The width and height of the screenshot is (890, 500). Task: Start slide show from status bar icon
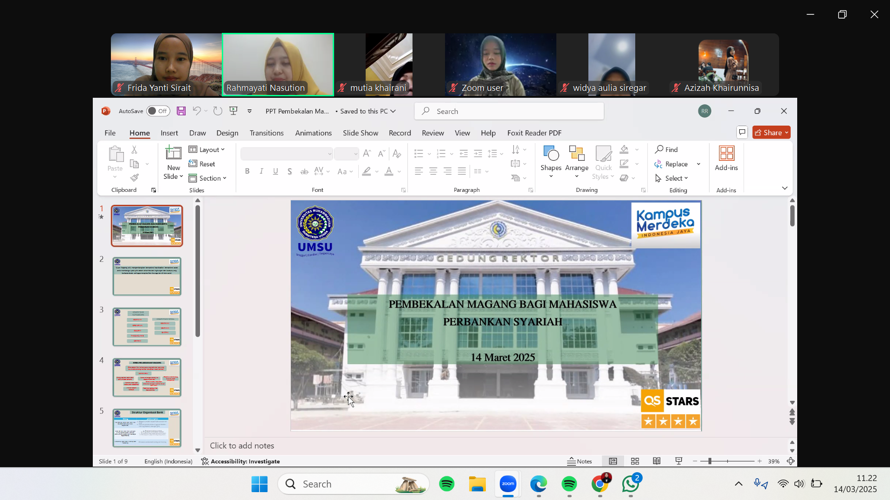678,461
